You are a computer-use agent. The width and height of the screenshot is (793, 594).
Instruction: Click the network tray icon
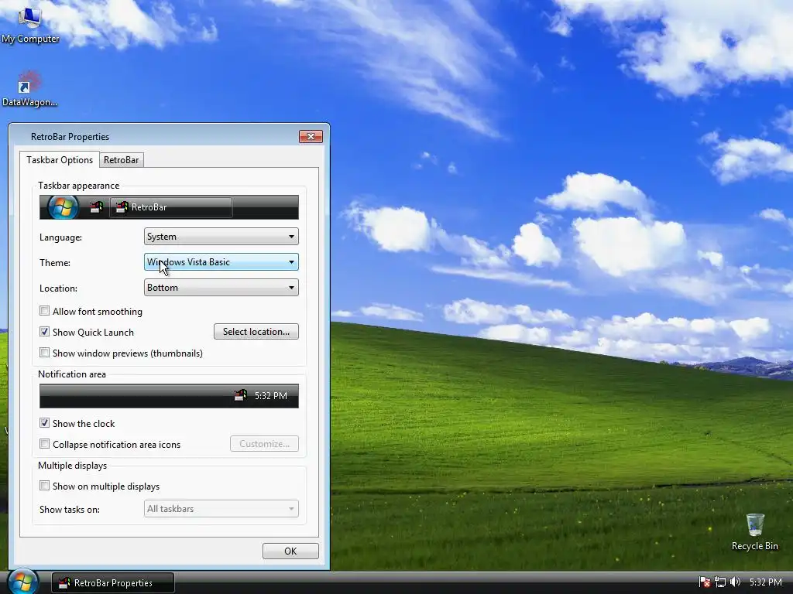pyautogui.click(x=720, y=582)
